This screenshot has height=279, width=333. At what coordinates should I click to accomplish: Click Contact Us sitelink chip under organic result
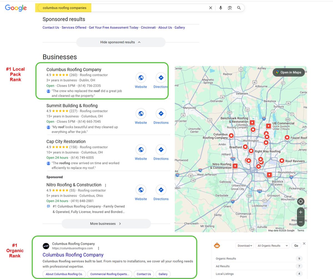(x=144, y=274)
